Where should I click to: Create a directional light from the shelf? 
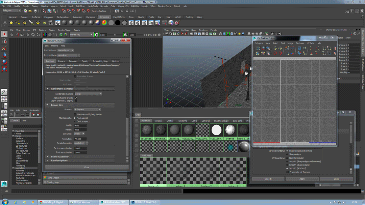pos(18,23)
